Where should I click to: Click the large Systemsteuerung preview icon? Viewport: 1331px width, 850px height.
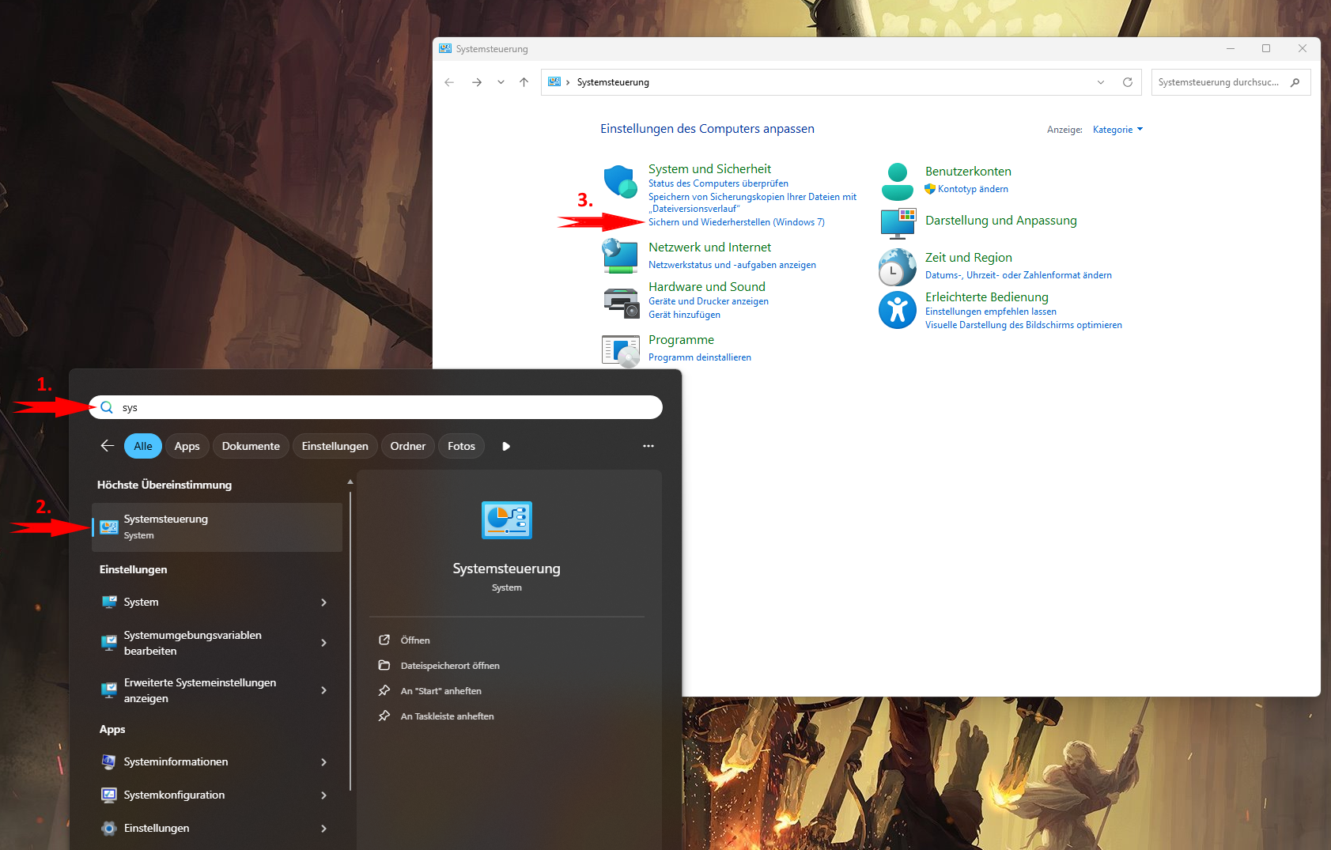507,520
